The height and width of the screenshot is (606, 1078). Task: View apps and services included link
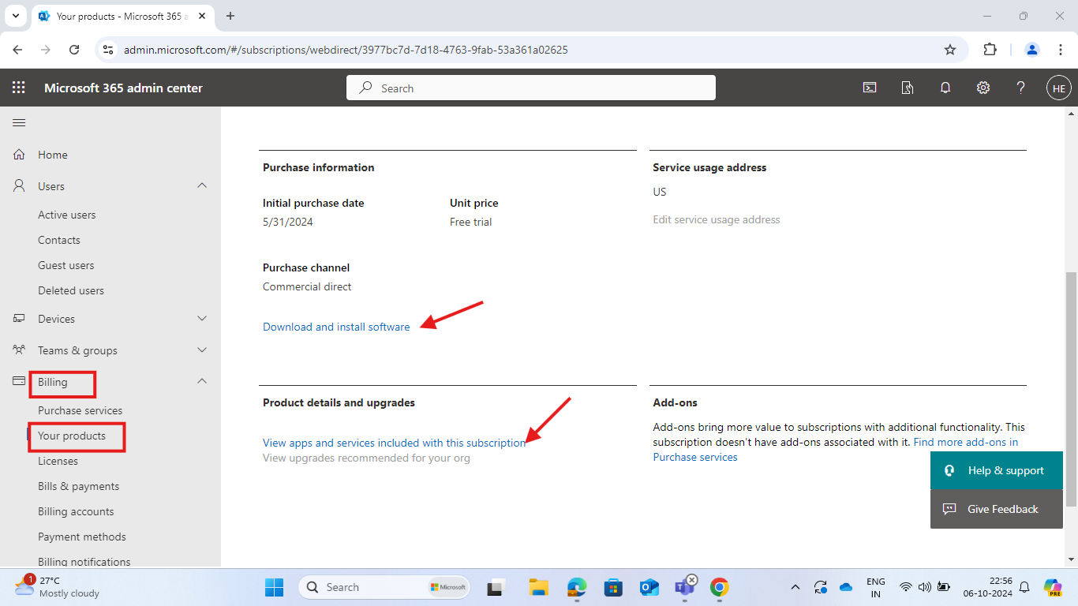tap(395, 443)
